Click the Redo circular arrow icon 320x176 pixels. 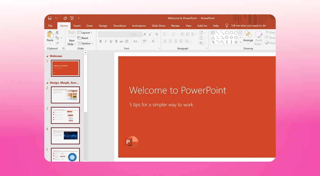tap(65, 18)
